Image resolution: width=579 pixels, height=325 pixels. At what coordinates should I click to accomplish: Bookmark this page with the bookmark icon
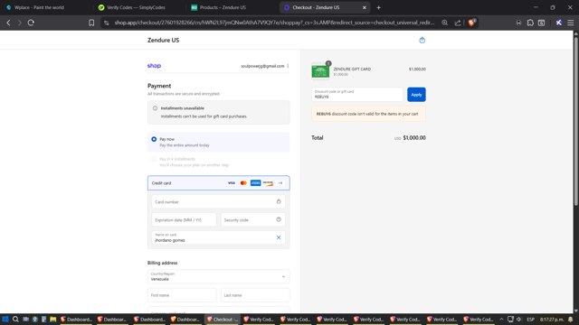91,23
